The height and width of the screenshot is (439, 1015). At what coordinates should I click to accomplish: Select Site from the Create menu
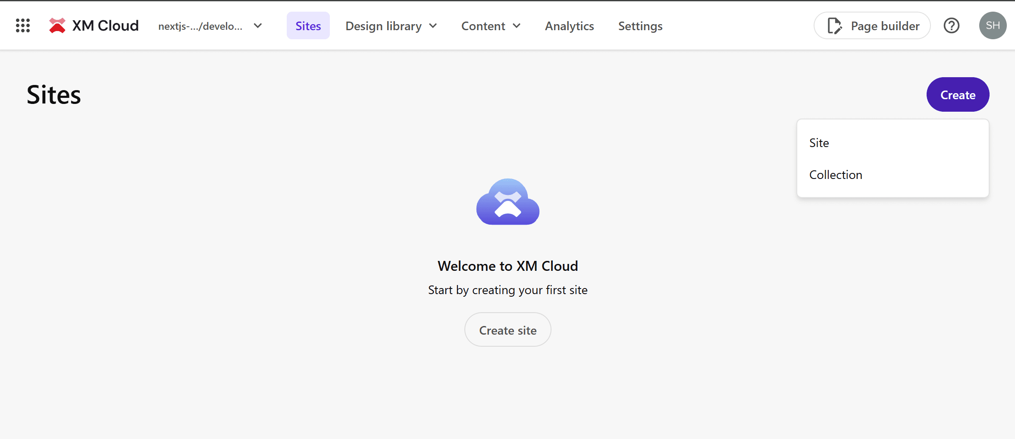point(819,143)
